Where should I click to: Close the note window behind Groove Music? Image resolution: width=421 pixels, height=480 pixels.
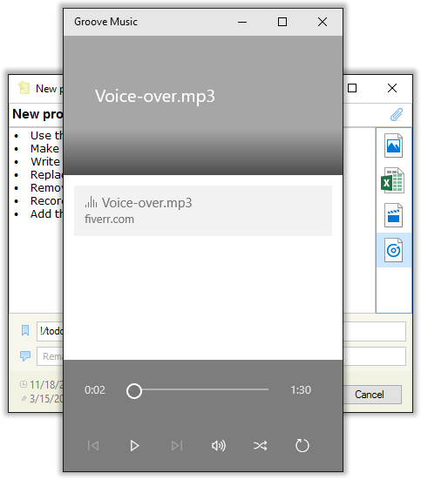[x=392, y=88]
